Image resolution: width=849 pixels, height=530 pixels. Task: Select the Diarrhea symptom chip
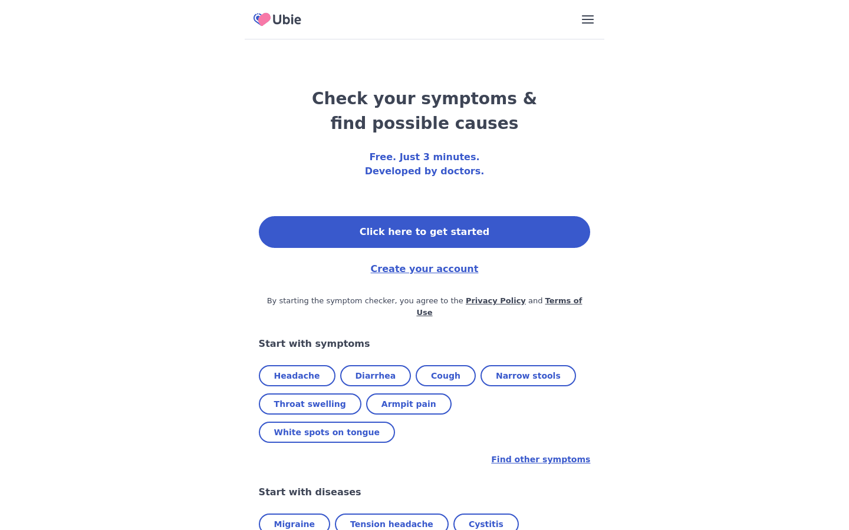tap(376, 376)
